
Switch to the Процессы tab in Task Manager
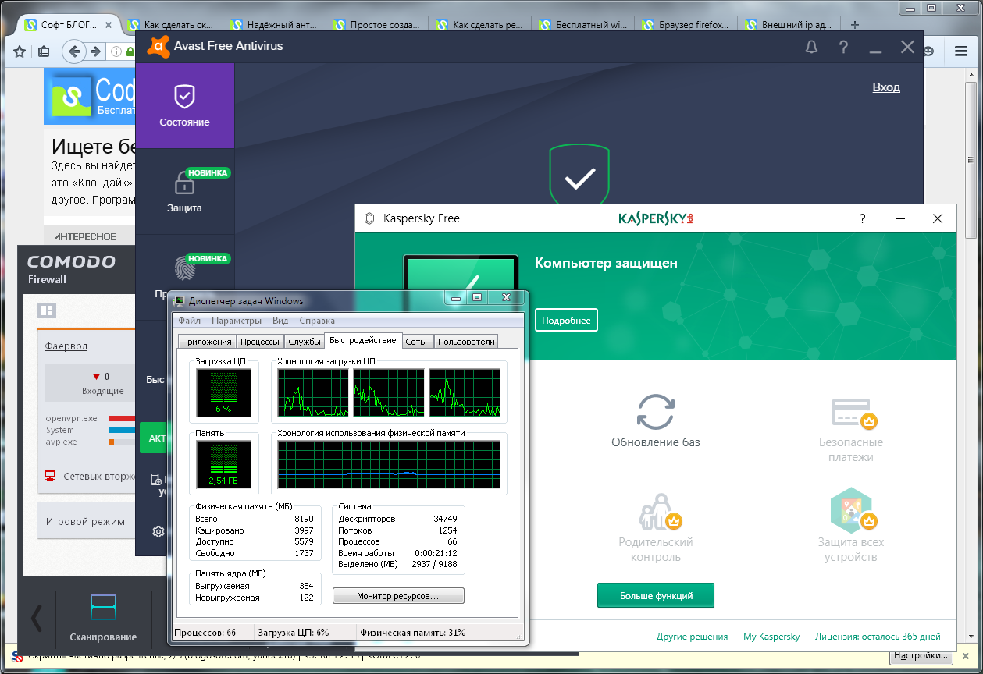point(260,341)
